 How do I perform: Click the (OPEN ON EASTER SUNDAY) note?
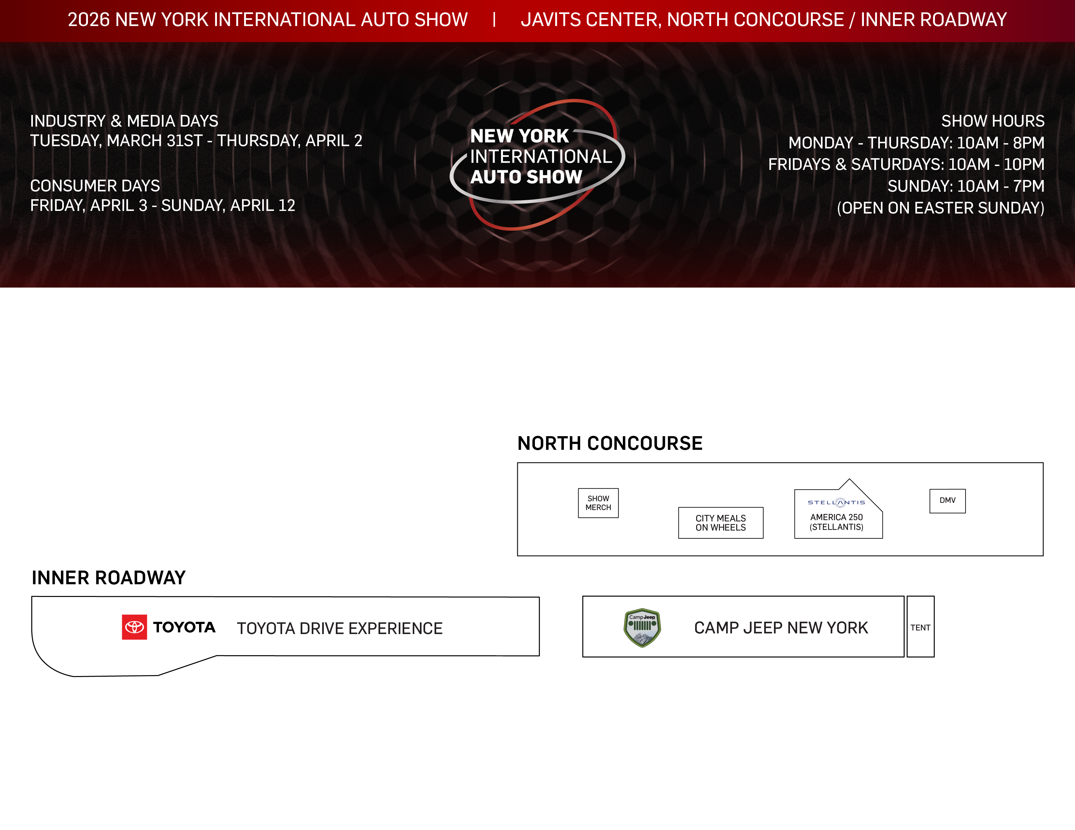pyautogui.click(x=940, y=208)
